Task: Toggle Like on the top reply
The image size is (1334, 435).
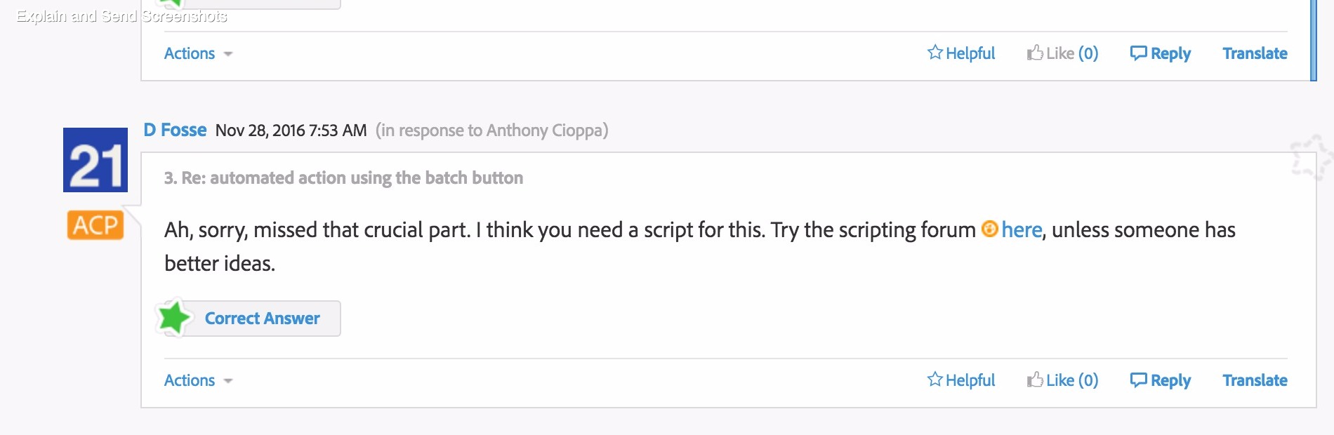Action: click(x=1062, y=53)
